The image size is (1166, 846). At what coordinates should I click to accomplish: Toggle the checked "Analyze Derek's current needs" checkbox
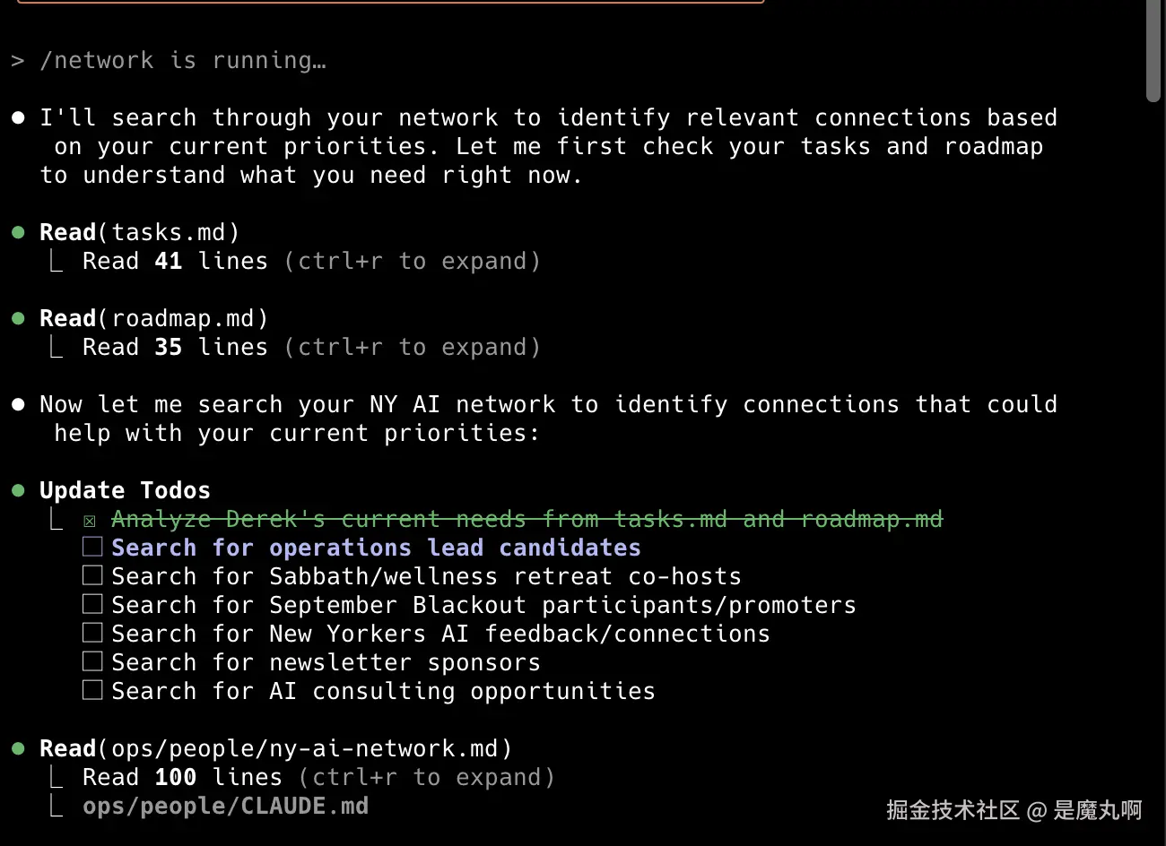click(90, 521)
